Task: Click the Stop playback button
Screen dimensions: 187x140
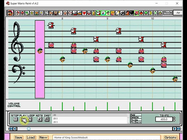Action: 15,119
